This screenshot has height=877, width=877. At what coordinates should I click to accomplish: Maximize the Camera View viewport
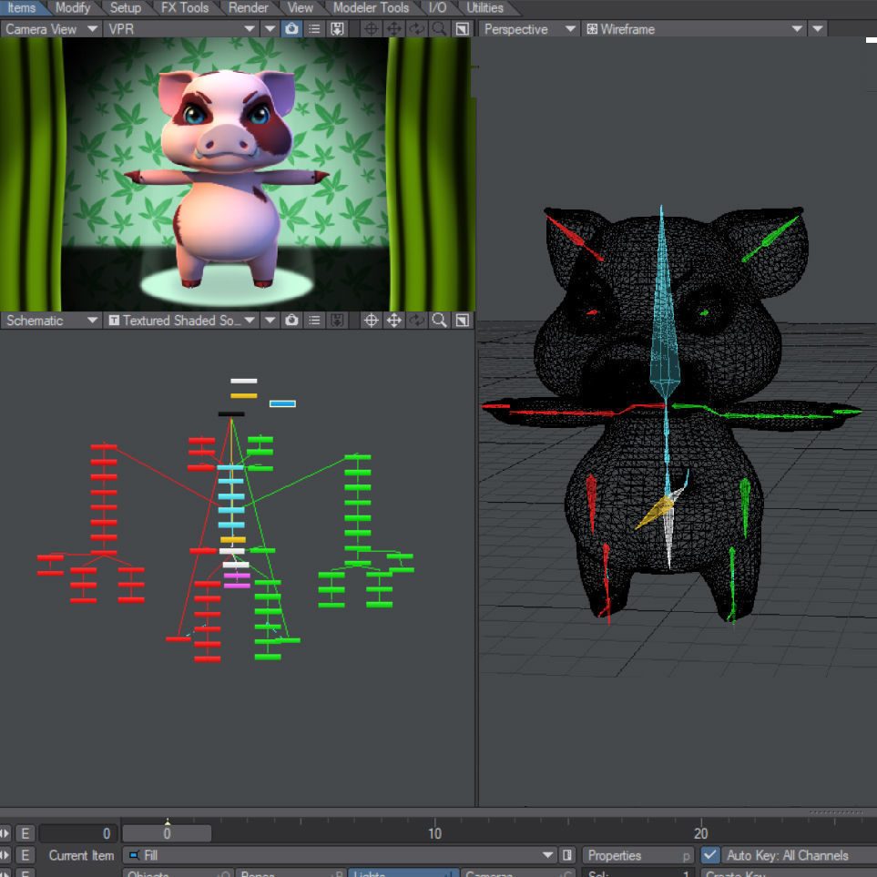tap(463, 29)
